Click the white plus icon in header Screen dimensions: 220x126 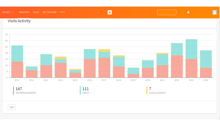click(x=110, y=12)
